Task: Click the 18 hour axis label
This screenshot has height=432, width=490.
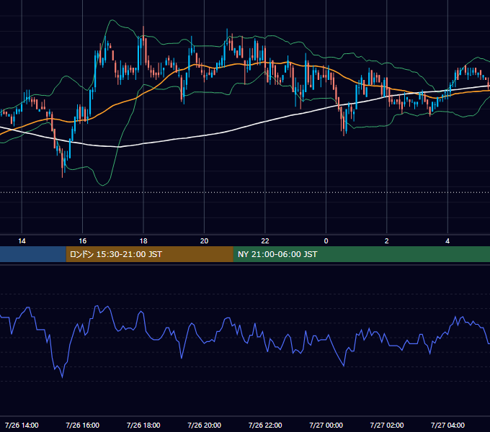Action: (x=143, y=241)
